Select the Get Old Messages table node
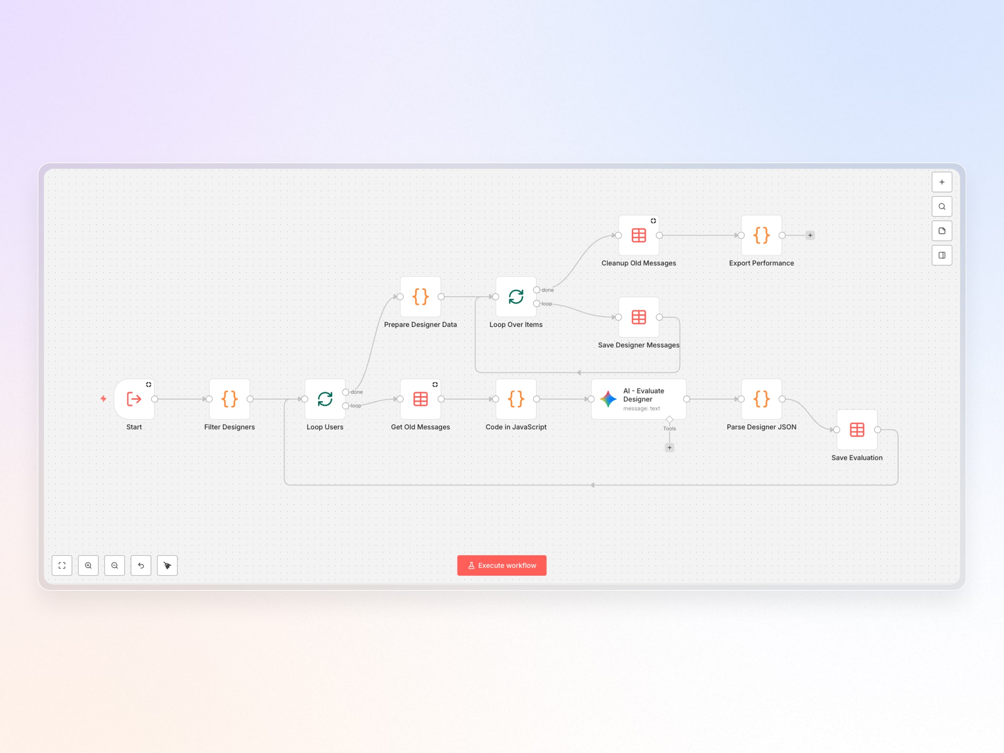The width and height of the screenshot is (1004, 753). pos(420,400)
